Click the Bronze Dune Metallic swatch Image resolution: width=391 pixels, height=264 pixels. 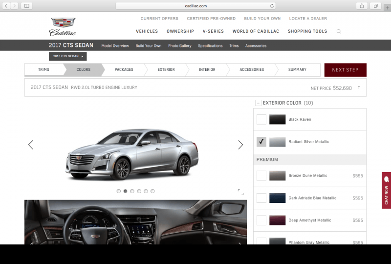pyautogui.click(x=277, y=176)
